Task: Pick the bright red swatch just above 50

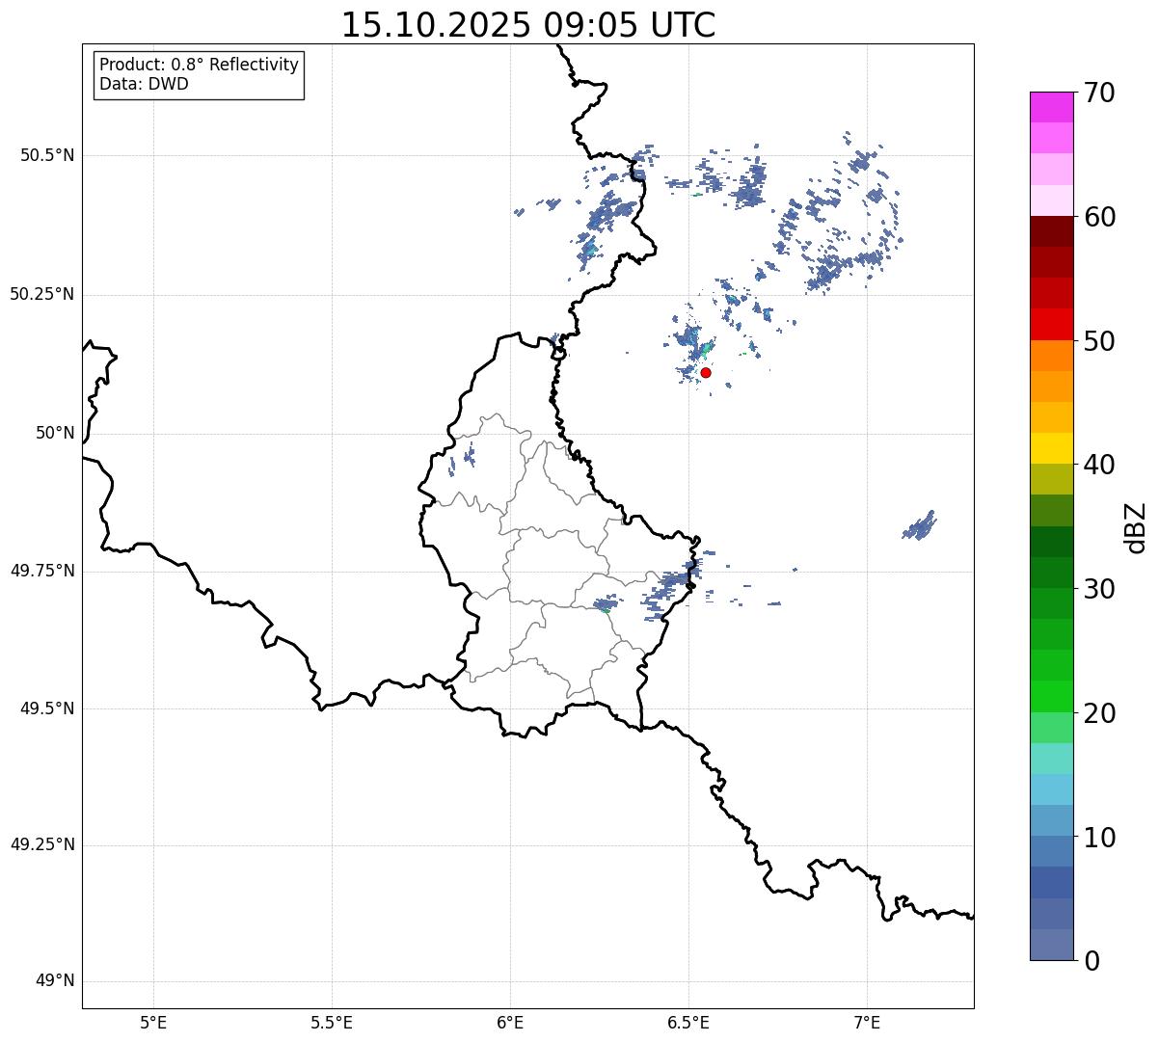Action: coord(1051,324)
